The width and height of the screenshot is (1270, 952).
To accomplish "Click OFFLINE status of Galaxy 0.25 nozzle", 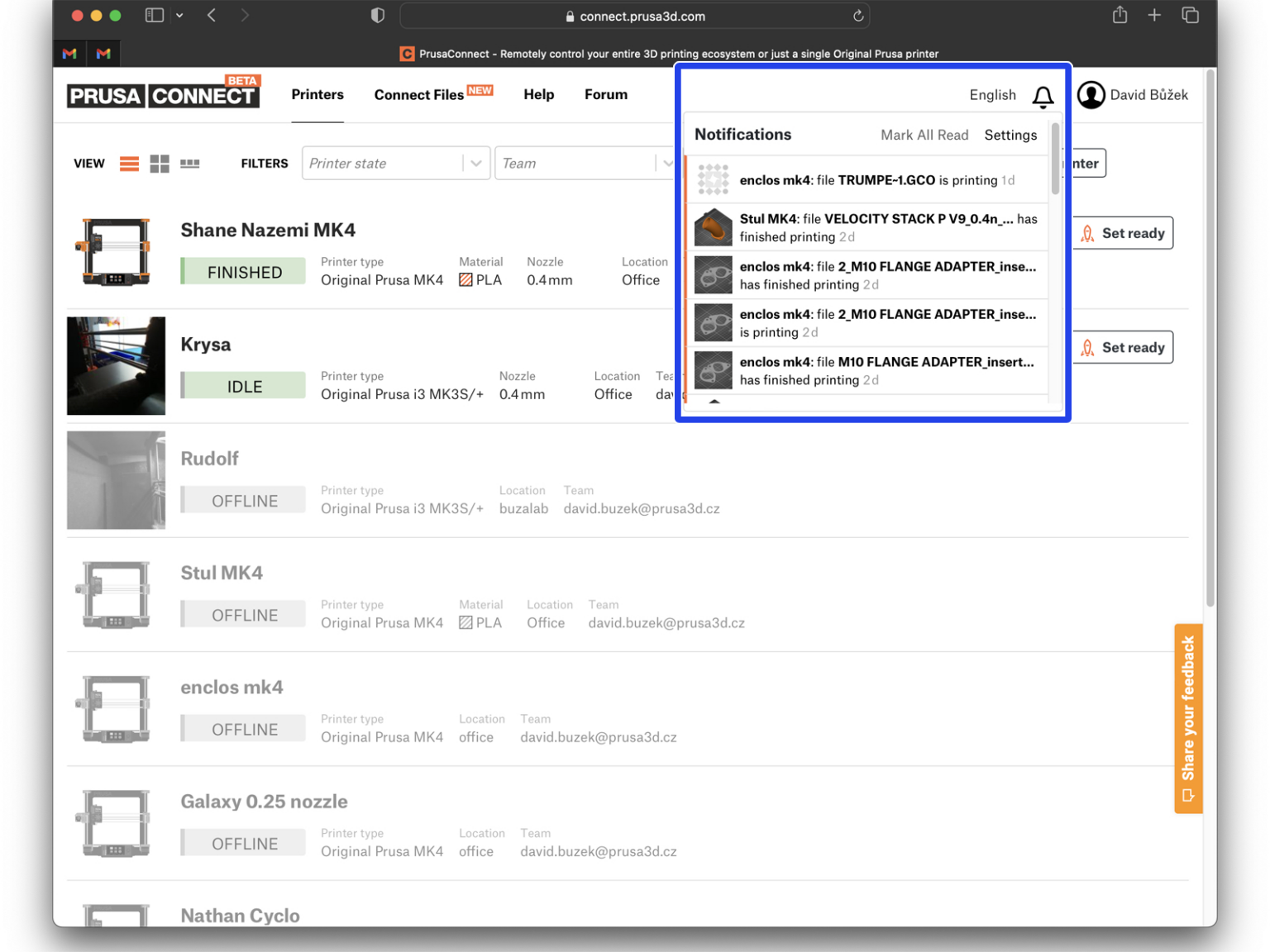I will (x=243, y=843).
